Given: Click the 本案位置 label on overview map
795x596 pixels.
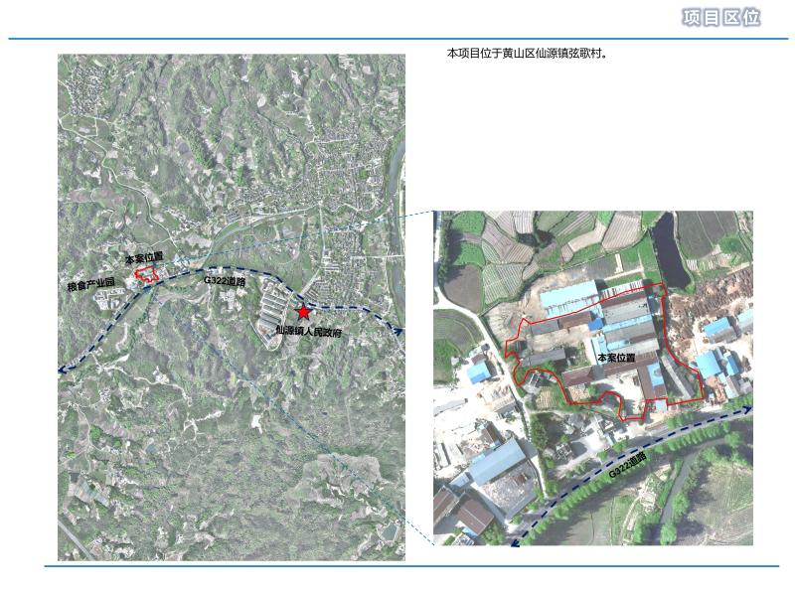Looking at the screenshot, I should (x=143, y=258).
